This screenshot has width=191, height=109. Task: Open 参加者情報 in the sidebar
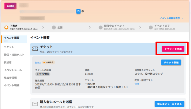[x=10, y=78]
